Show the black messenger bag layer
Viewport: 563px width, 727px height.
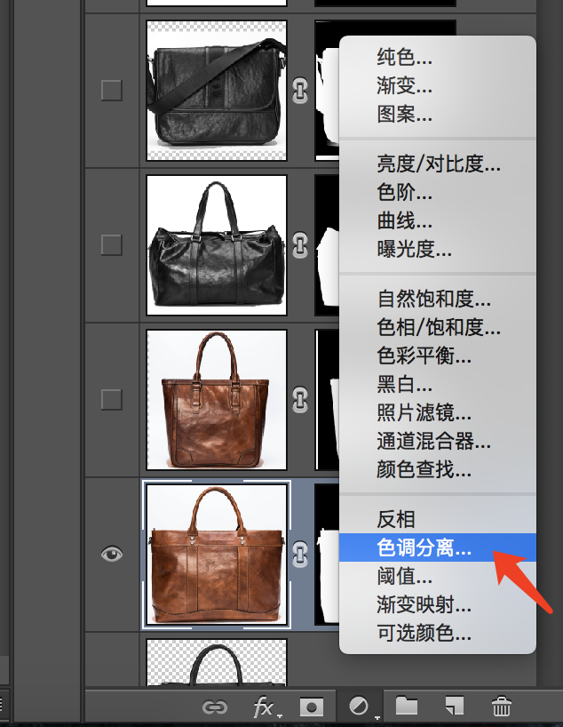111,90
